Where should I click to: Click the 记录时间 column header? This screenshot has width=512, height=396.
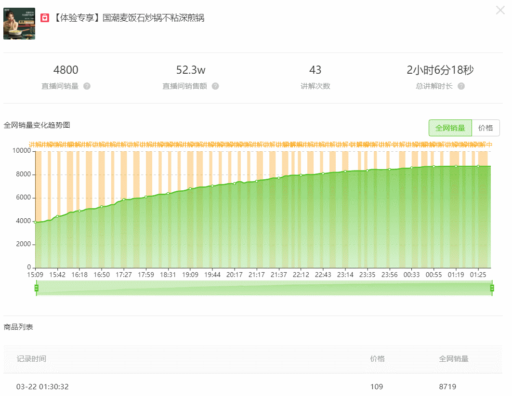click(x=31, y=359)
